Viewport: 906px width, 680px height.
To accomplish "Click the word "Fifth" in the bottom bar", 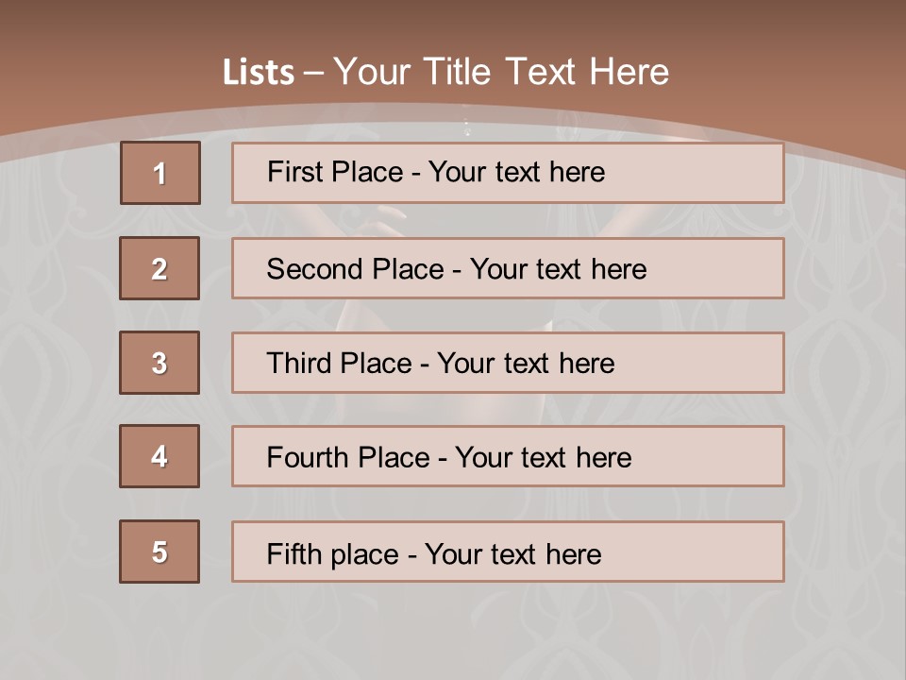I will point(293,553).
